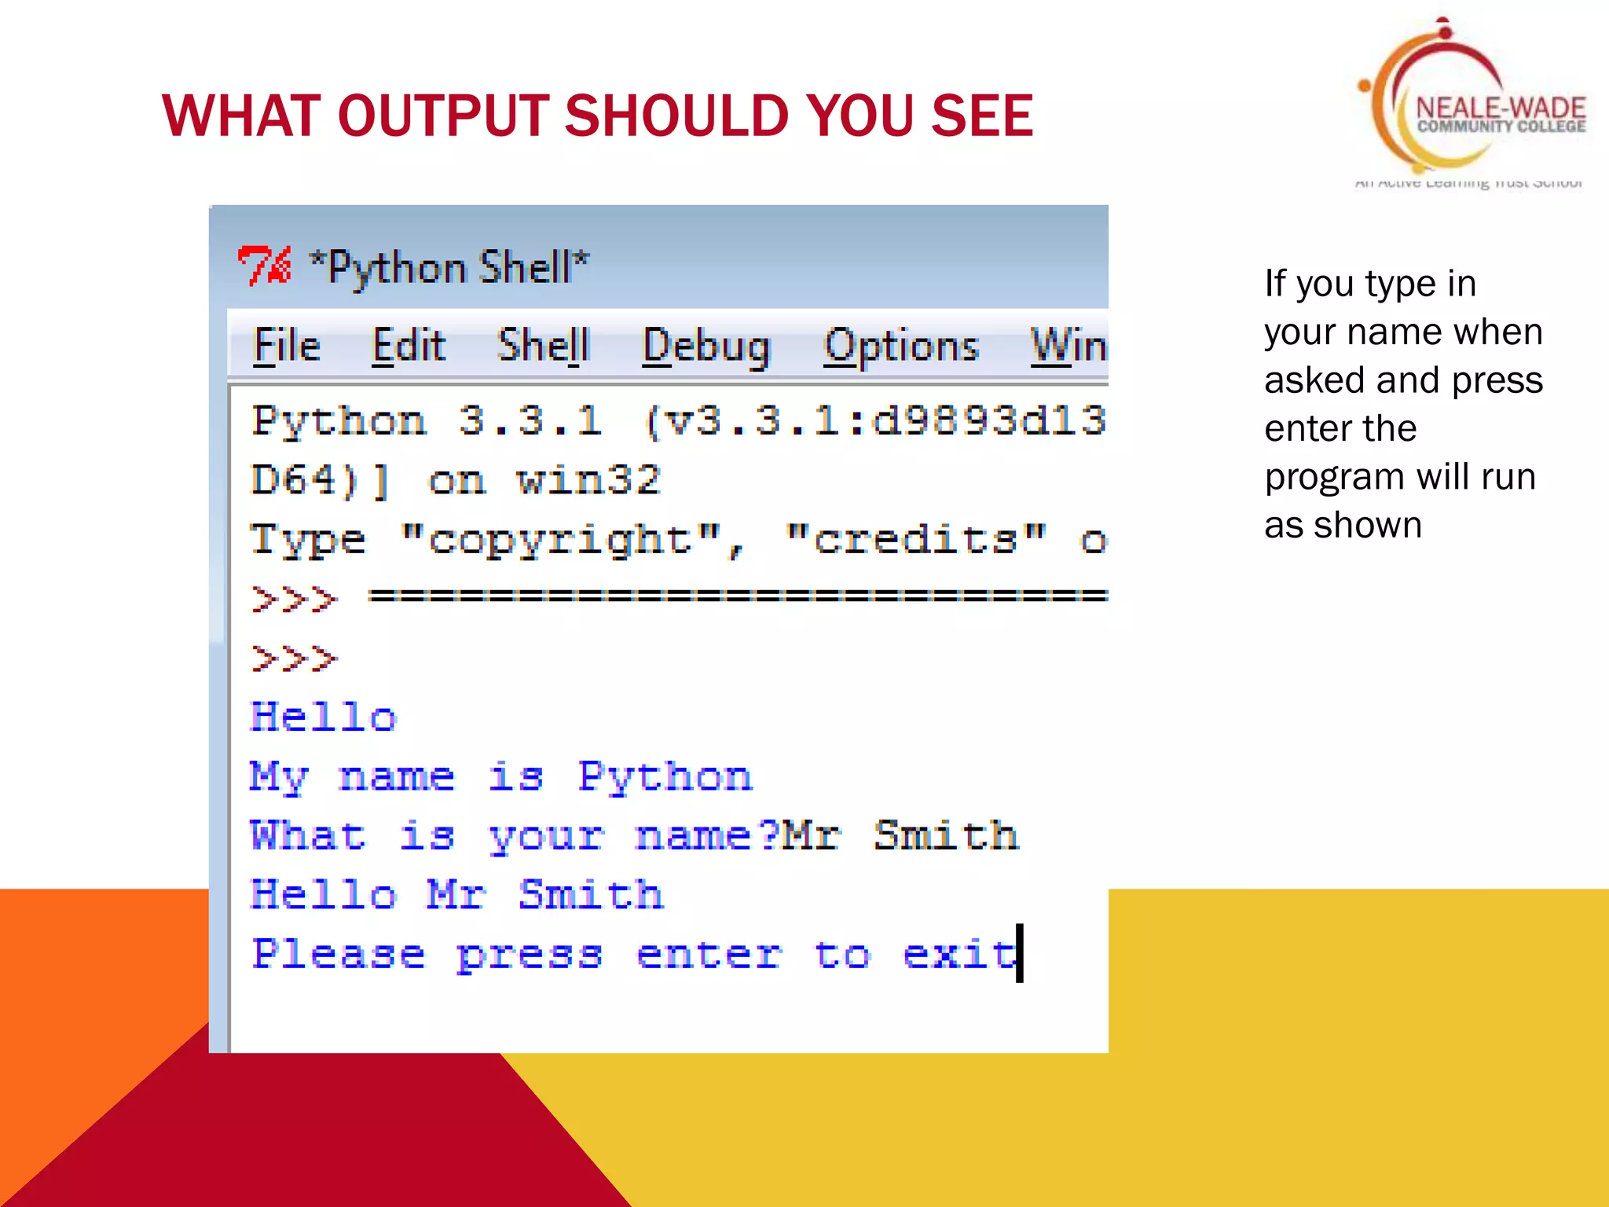Viewport: 1609px width, 1207px height.
Task: Click the 'My name is Python' output line
Action: click(x=500, y=776)
